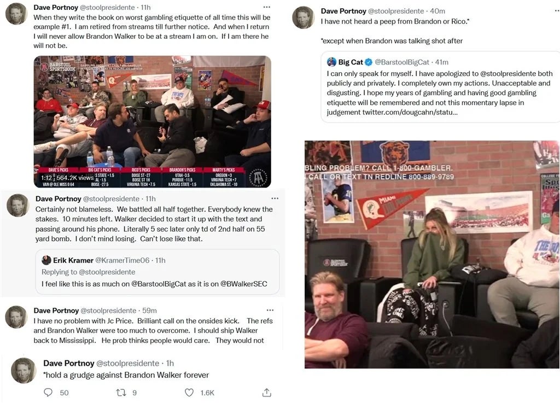560x420 pixels.
Task: Open Big Cat's small profile avatar
Action: [331, 62]
